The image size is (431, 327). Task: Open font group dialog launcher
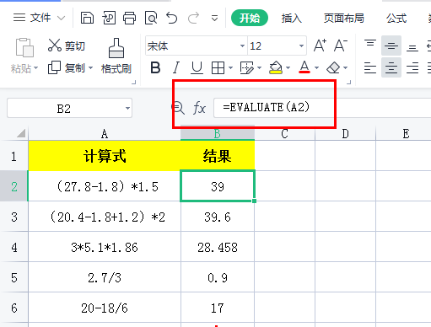click(x=348, y=83)
